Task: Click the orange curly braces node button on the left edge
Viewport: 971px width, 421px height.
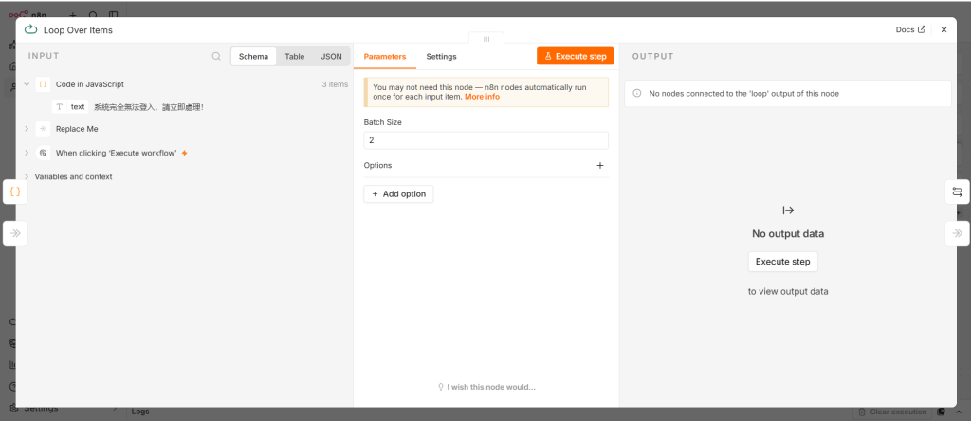Action: pos(15,192)
